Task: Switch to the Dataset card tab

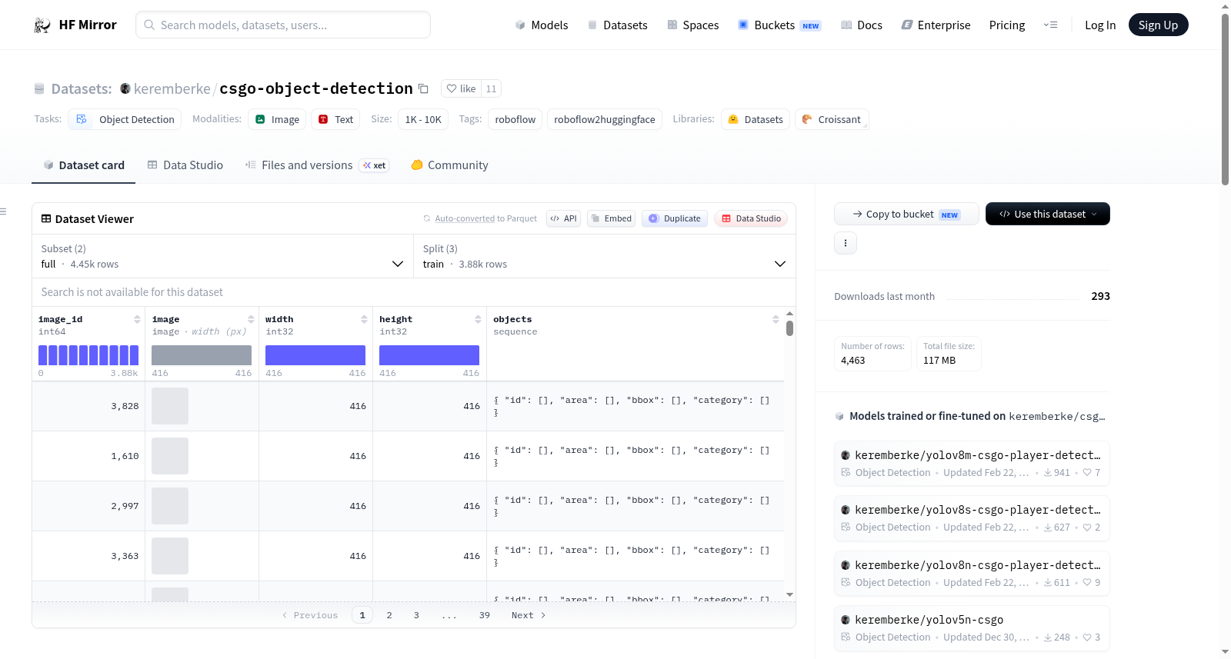Action: click(x=83, y=165)
